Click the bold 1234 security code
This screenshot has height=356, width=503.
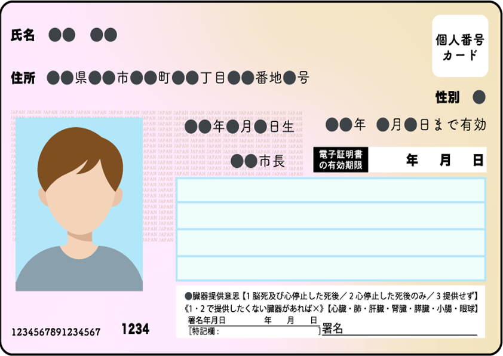136,329
